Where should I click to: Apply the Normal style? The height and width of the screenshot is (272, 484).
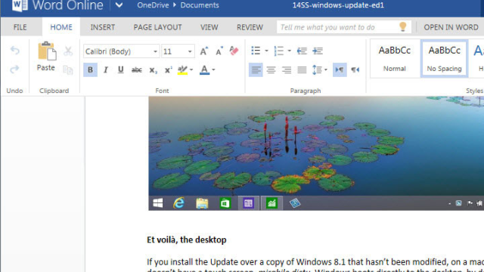[395, 59]
